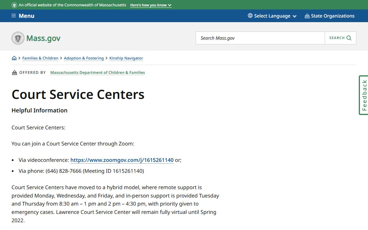Click the Offered By building icon
Screen dimensions: 368x230
coord(14,72)
